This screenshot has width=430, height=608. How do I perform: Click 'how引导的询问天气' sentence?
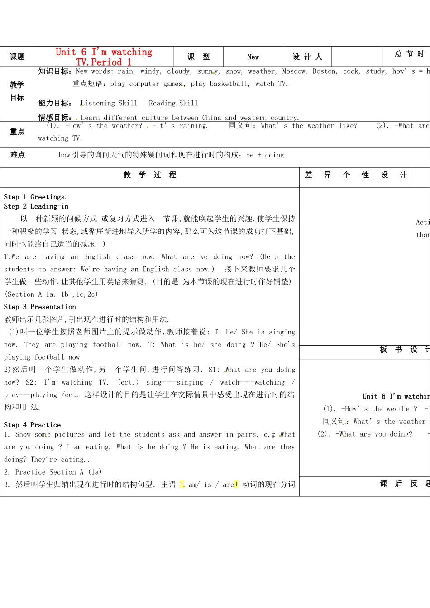pos(171,155)
